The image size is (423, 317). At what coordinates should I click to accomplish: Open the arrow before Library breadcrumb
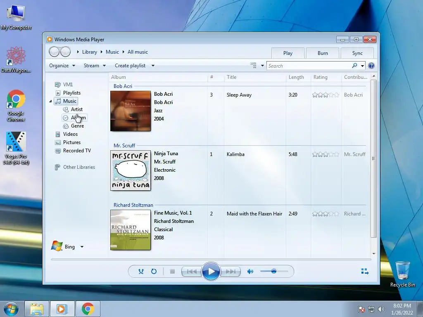click(78, 52)
